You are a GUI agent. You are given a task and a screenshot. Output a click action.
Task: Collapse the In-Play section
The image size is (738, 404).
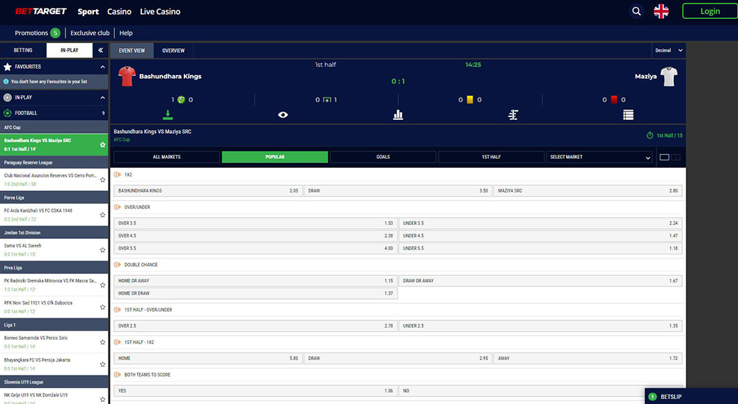102,98
